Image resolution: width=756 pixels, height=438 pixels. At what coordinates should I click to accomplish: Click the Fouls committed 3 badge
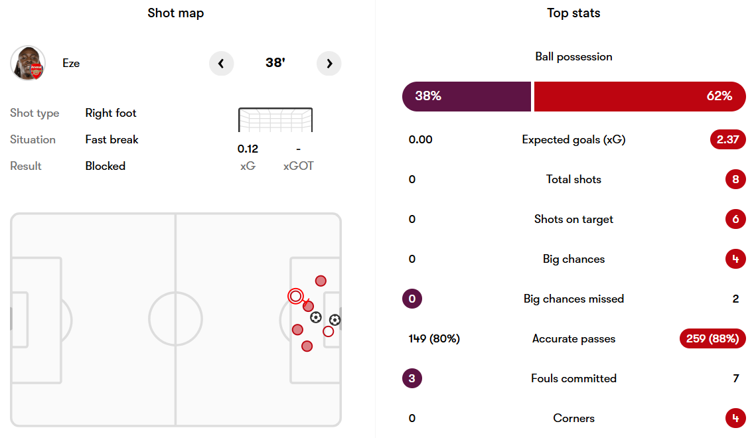(x=412, y=378)
